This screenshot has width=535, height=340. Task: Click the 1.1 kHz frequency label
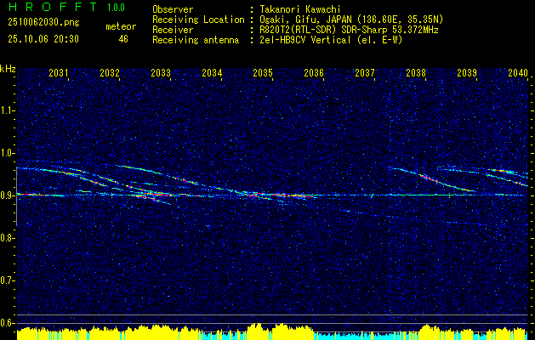point(7,110)
